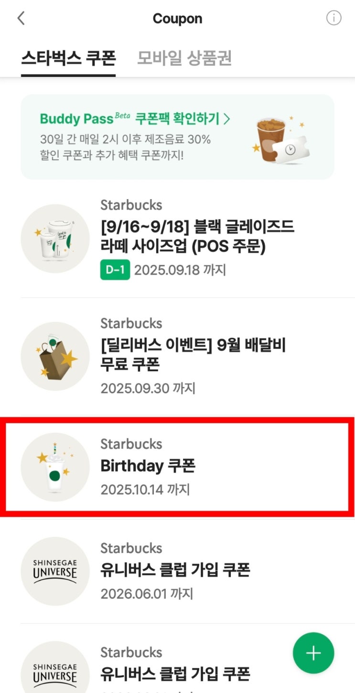Tap first Shinsegae Universe logo icon
The image size is (355, 693).
[55, 571]
